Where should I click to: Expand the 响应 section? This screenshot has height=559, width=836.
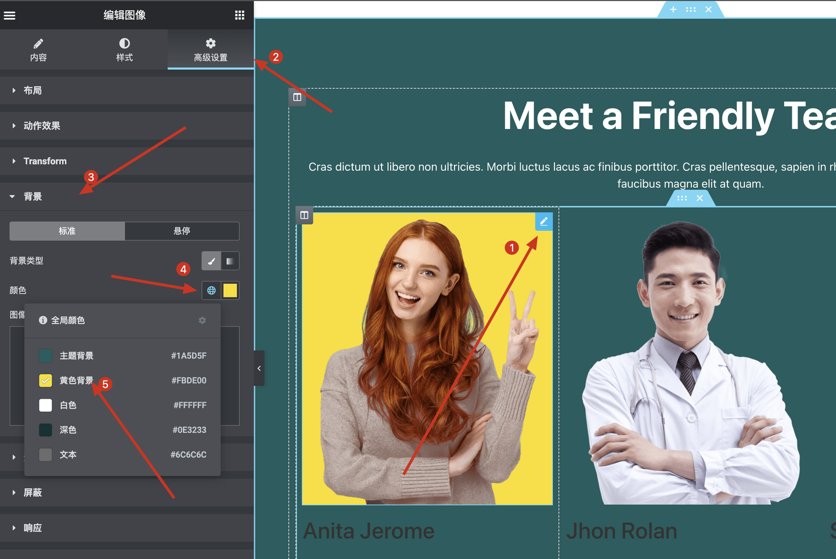pyautogui.click(x=127, y=528)
